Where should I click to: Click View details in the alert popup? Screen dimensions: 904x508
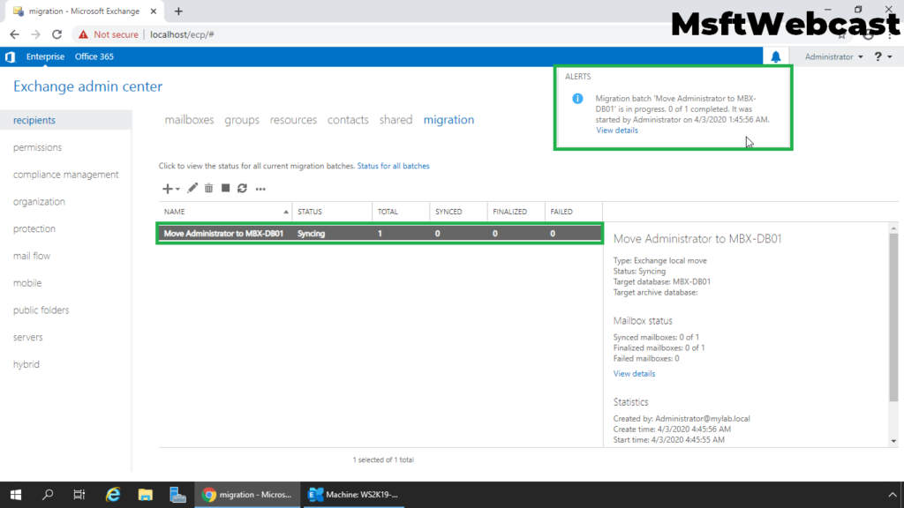pyautogui.click(x=616, y=131)
